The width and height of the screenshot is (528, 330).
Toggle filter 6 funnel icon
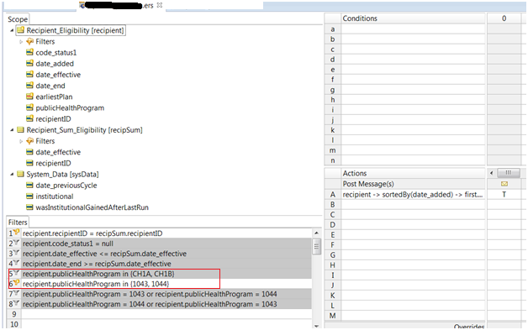pos(16,283)
